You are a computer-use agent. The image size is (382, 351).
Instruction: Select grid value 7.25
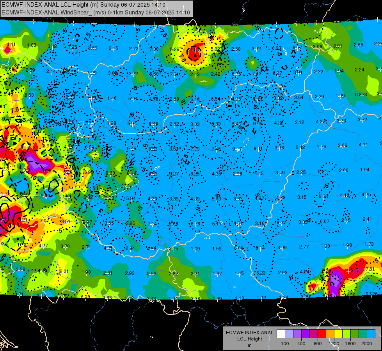pos(73,47)
